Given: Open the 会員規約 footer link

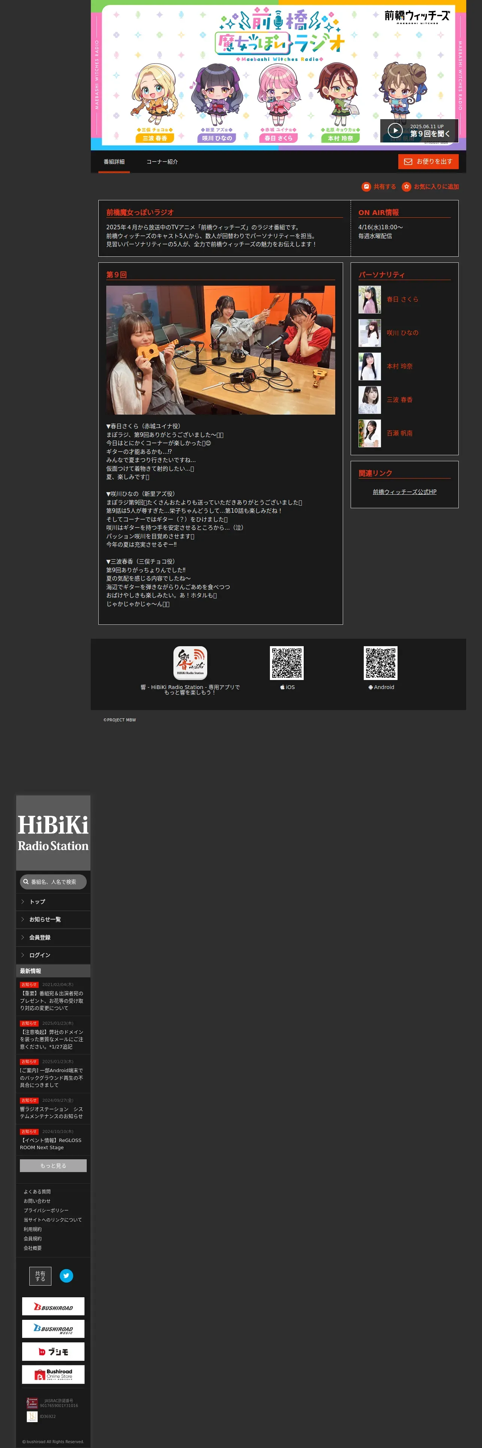Looking at the screenshot, I should click(x=33, y=1239).
